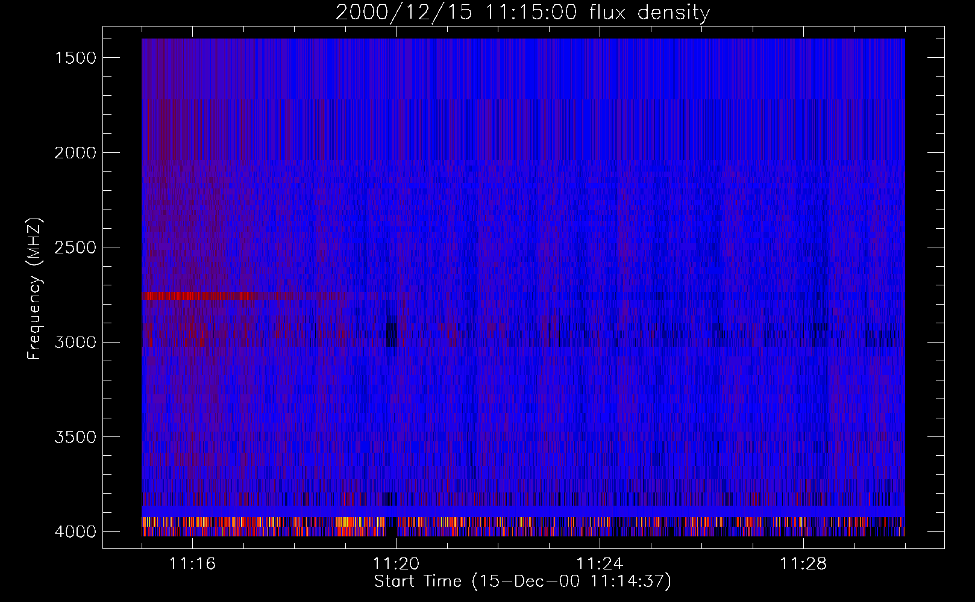This screenshot has height=602, width=975.
Task: Click the 3000 frequency tick label
Action: 75,342
